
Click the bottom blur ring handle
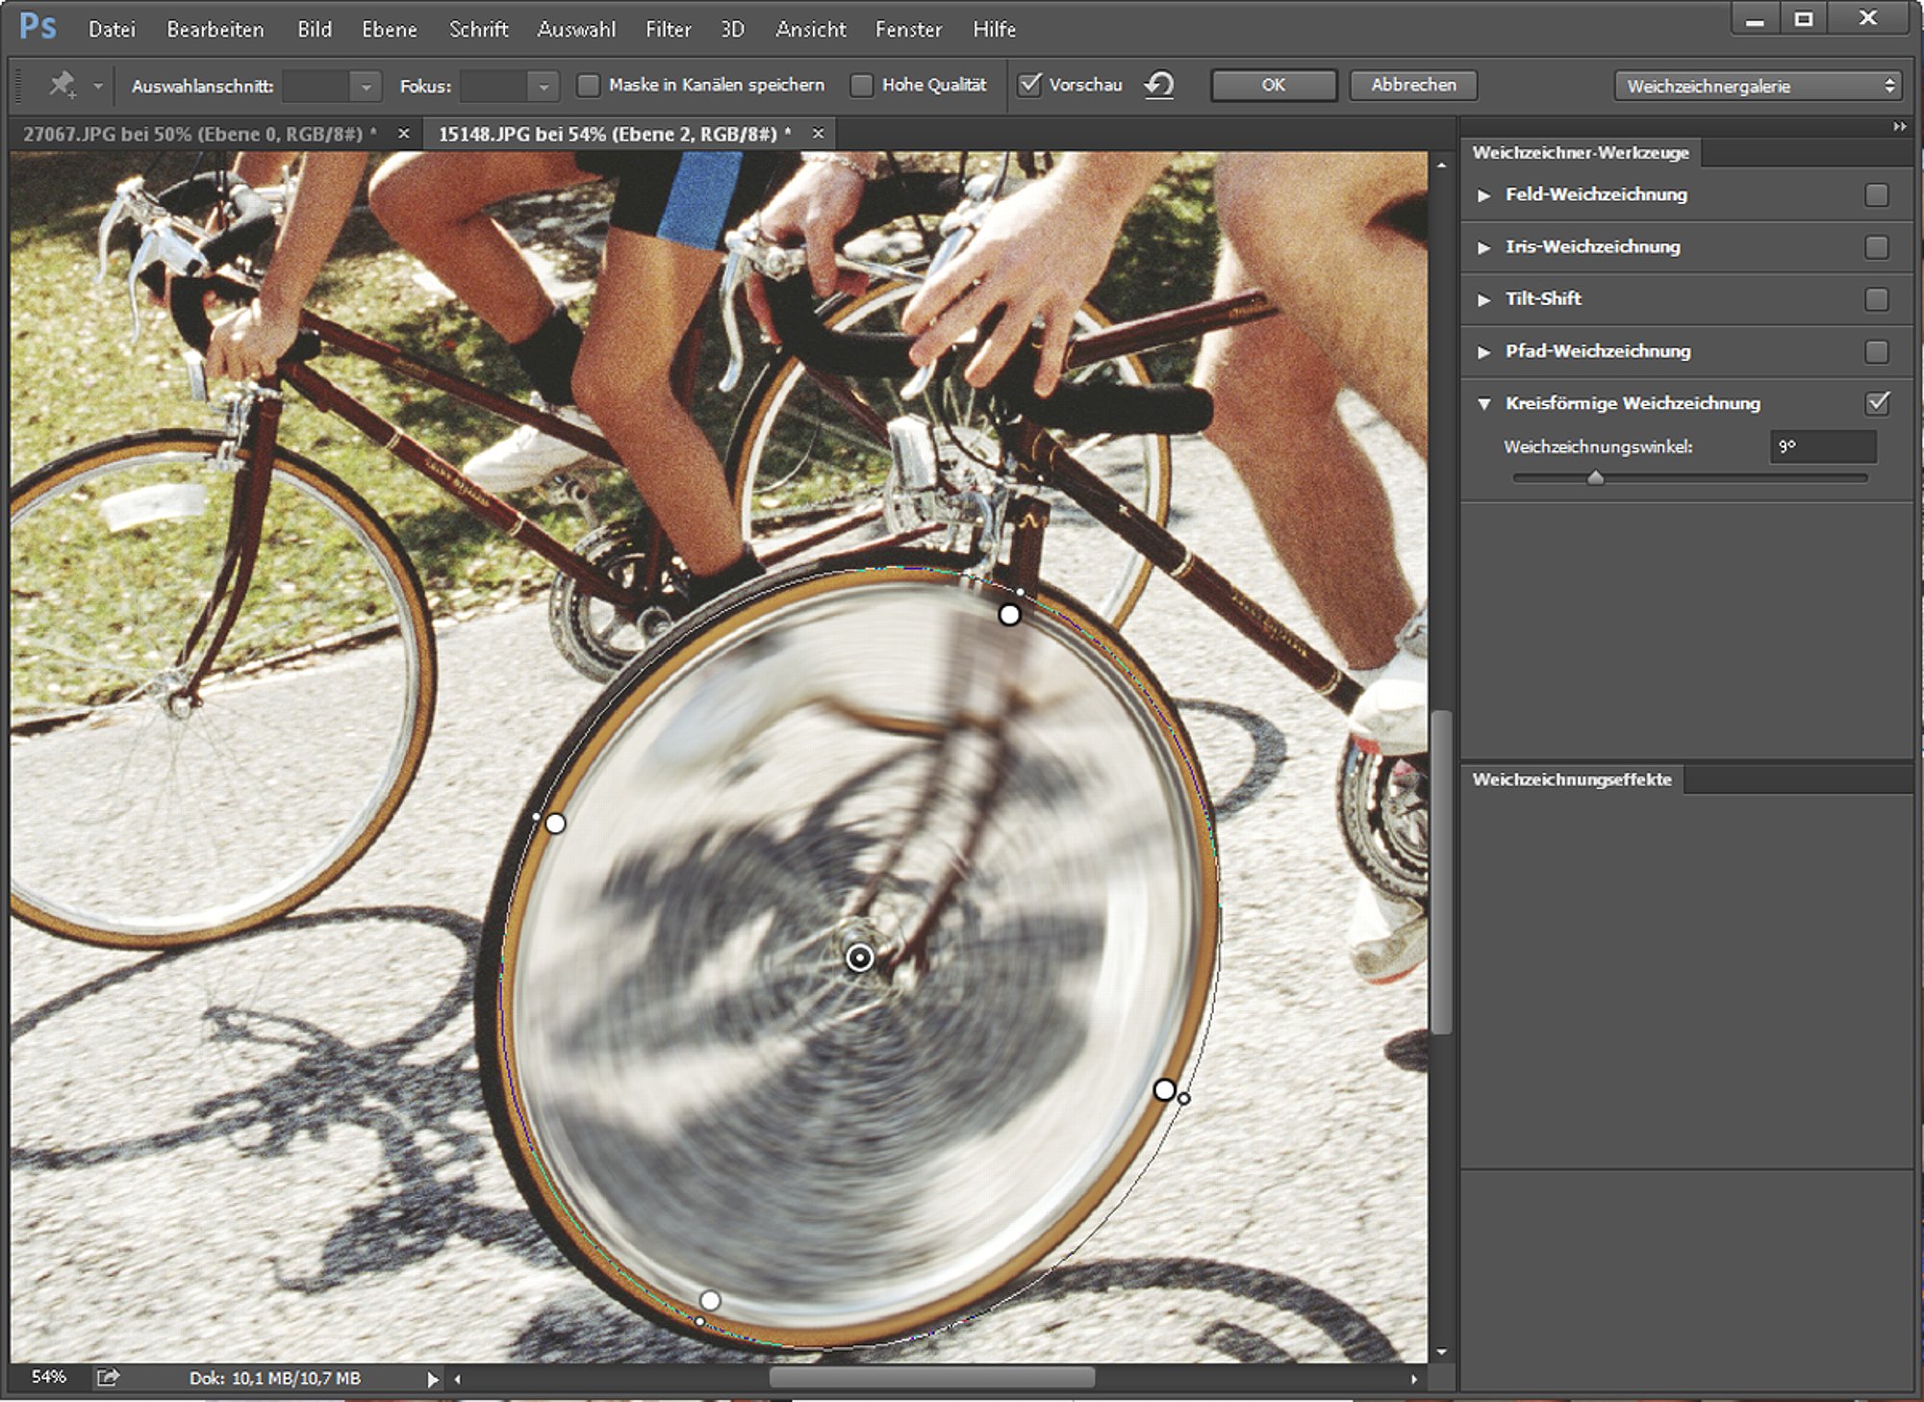click(x=710, y=1301)
